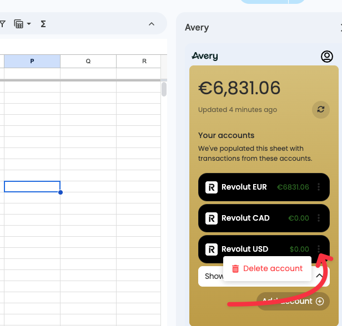Image resolution: width=342 pixels, height=326 pixels.
Task: Click the filter funnel icon in toolbar
Action: click(x=3, y=24)
